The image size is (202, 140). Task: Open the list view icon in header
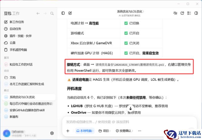[189, 13]
